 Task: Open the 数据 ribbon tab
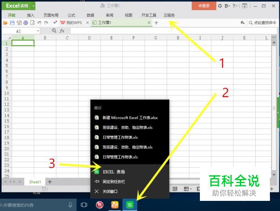(x=90, y=15)
